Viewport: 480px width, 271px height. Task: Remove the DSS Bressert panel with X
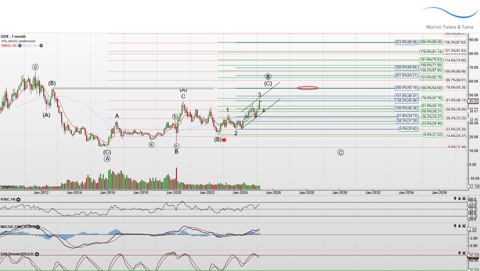pos(464,253)
